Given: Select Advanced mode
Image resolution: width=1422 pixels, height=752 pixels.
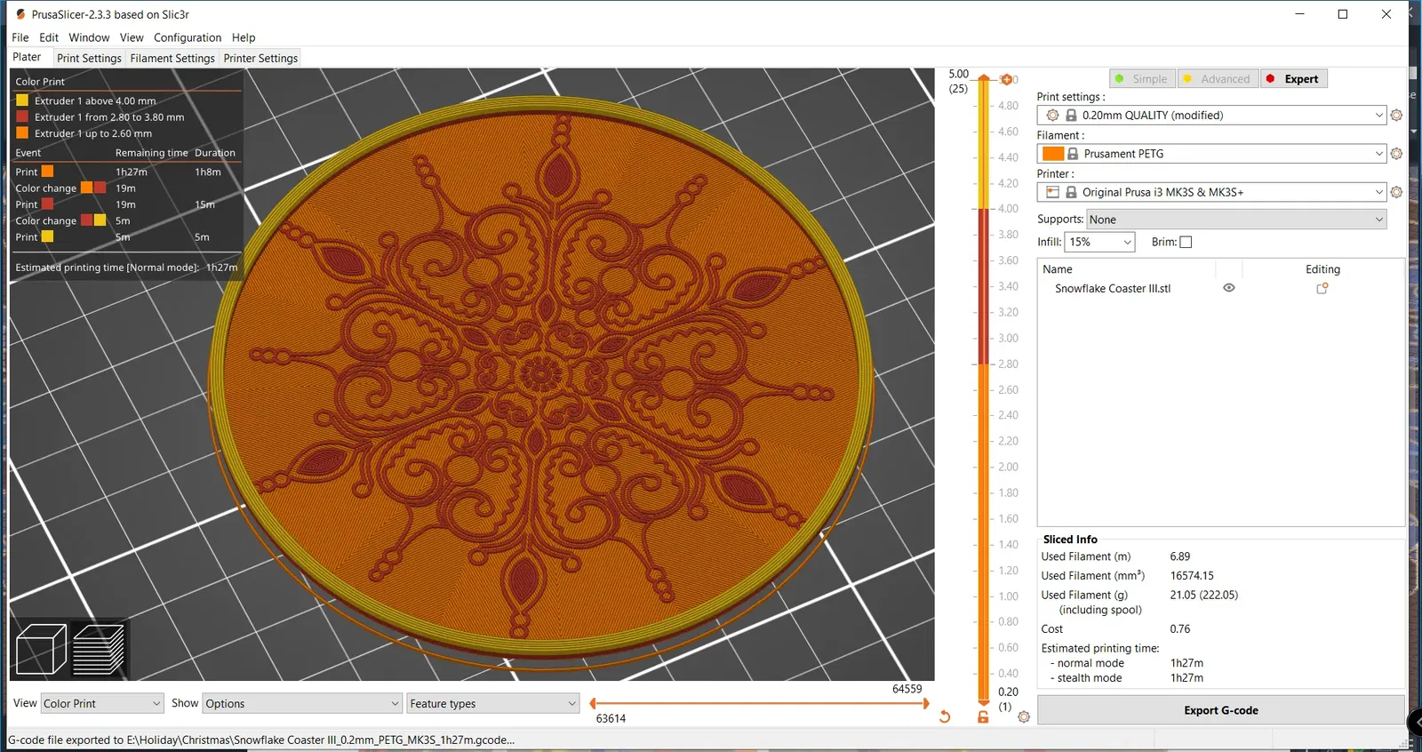Looking at the screenshot, I should pos(1218,79).
